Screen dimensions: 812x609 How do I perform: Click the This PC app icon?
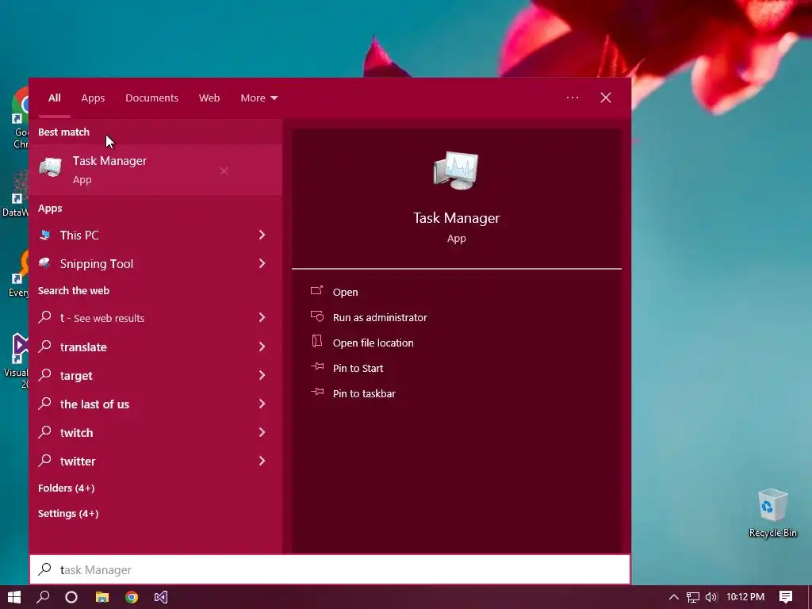(x=45, y=235)
